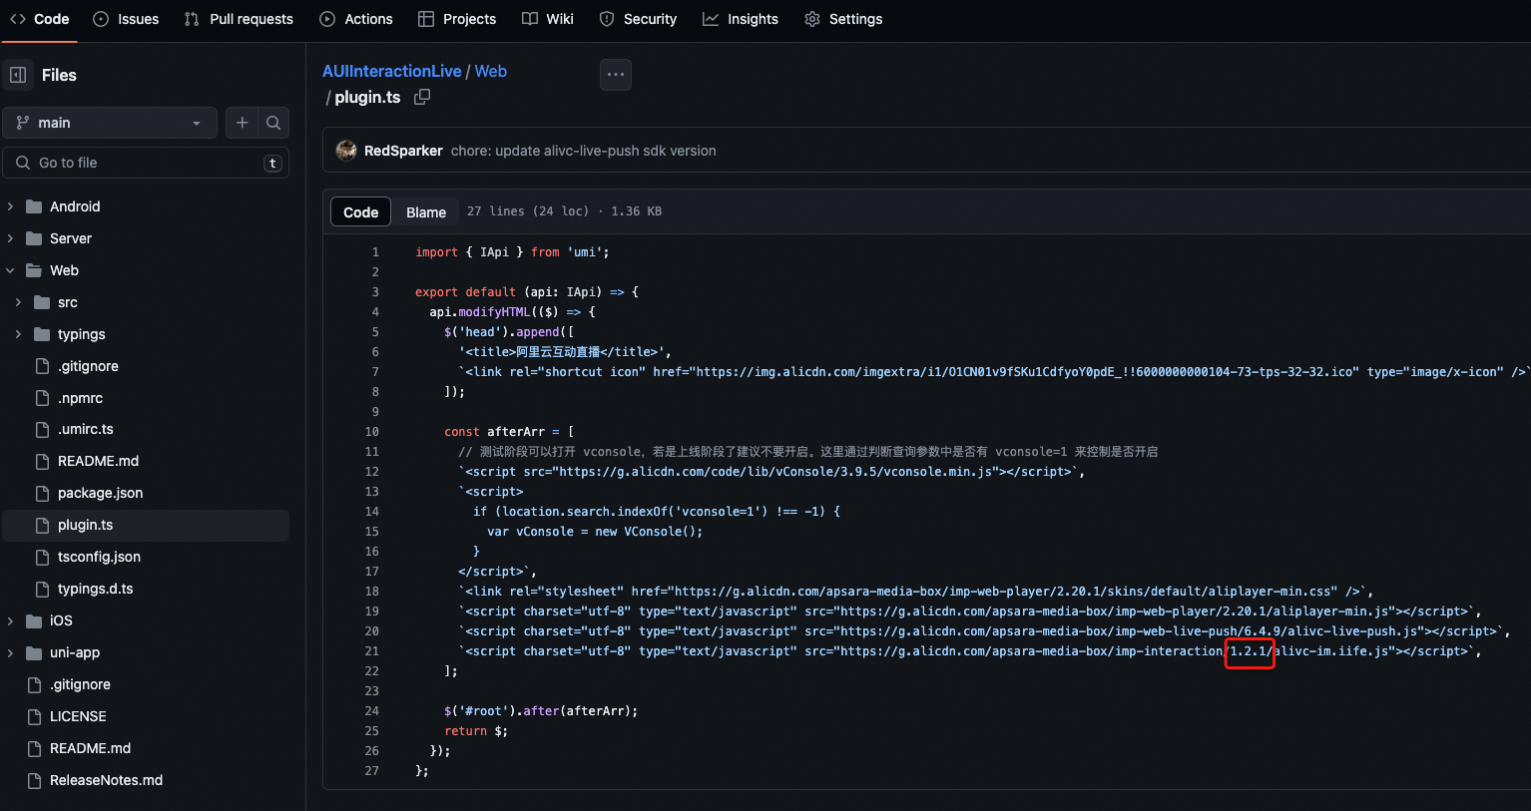
Task: Collapse the Web folder chevron
Action: (x=10, y=270)
